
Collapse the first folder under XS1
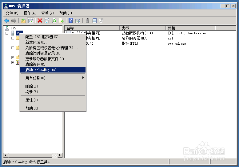pos(13,38)
